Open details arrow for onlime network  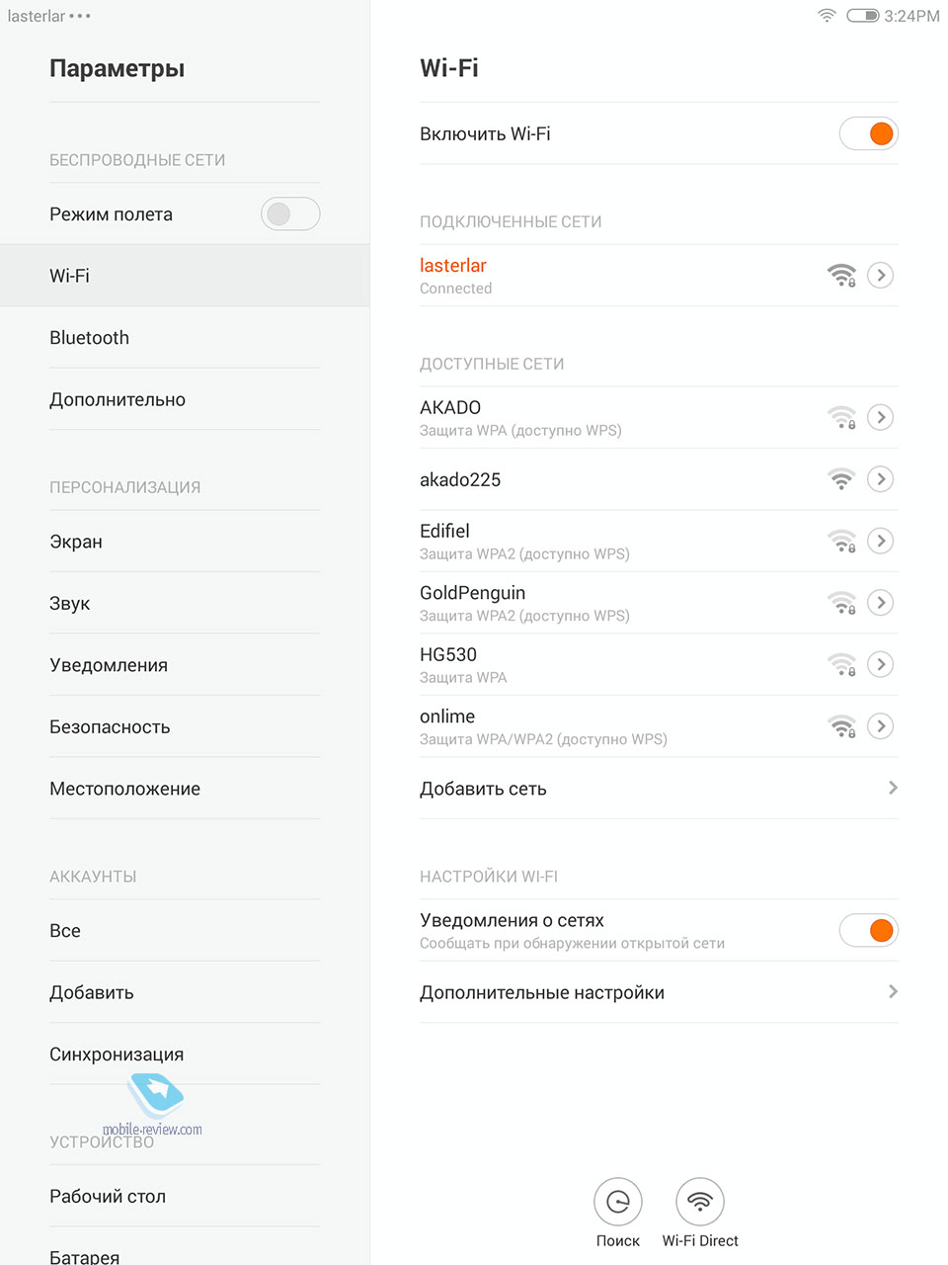[881, 726]
